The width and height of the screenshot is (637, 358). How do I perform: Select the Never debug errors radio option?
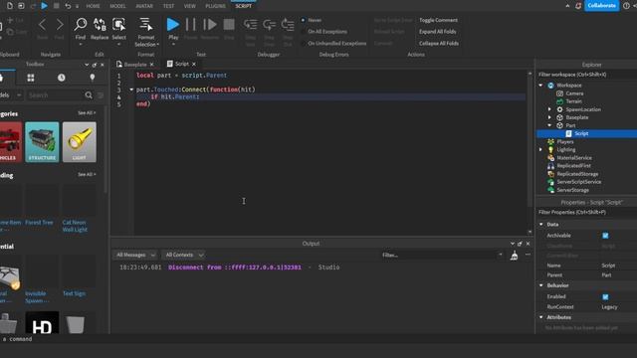coord(303,20)
